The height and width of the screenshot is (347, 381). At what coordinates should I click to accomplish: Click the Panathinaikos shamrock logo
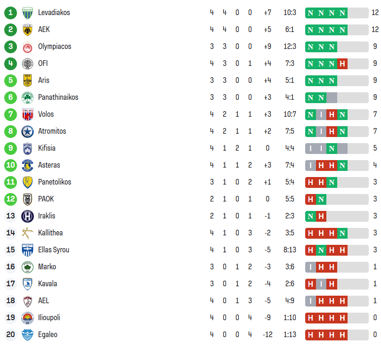(x=28, y=97)
